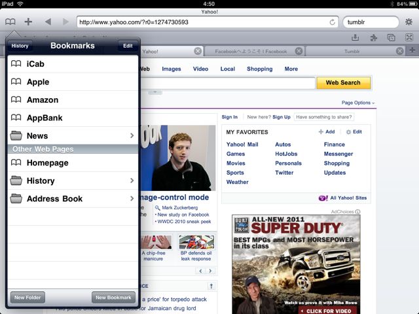The width and height of the screenshot is (419, 314).
Task: Click 'Have something to share?' field
Action: (324, 117)
